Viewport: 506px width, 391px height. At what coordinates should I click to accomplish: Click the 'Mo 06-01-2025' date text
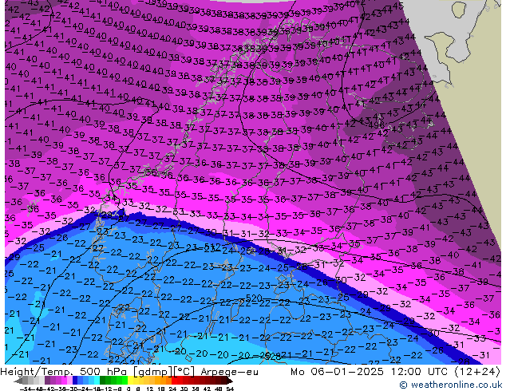click(338, 372)
